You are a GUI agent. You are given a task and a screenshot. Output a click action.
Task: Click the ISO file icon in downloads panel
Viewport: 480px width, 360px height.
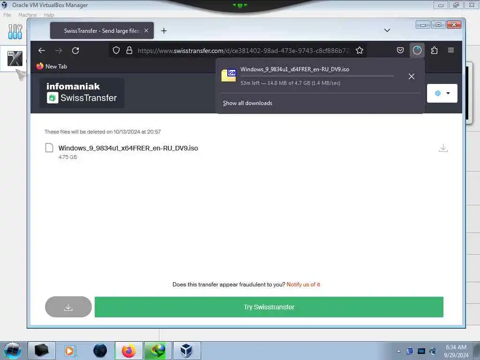[x=229, y=75]
